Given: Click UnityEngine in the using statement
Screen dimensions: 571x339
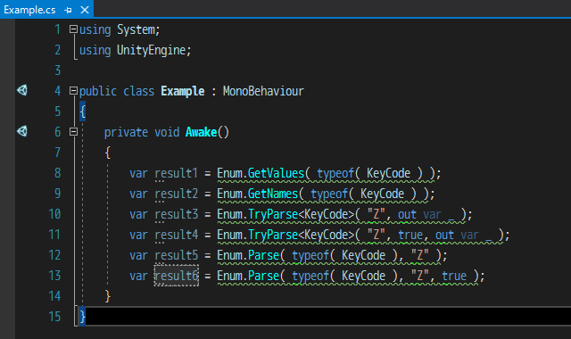Looking at the screenshot, I should [x=151, y=50].
